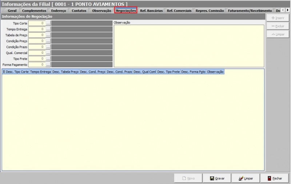The image size is (291, 184).
Task: Open lookup for Tipo Corte field
Action: (x=48, y=23)
